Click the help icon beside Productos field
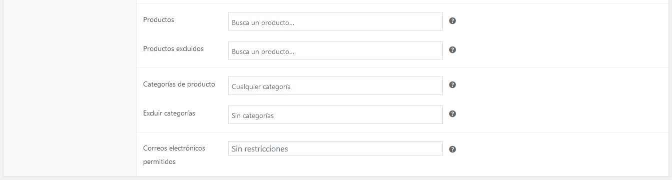Screen dimensions: 672x180 click(x=452, y=21)
